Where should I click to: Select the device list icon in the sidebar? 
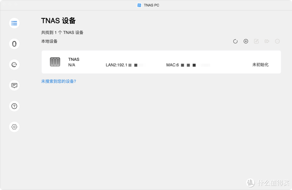14,23
